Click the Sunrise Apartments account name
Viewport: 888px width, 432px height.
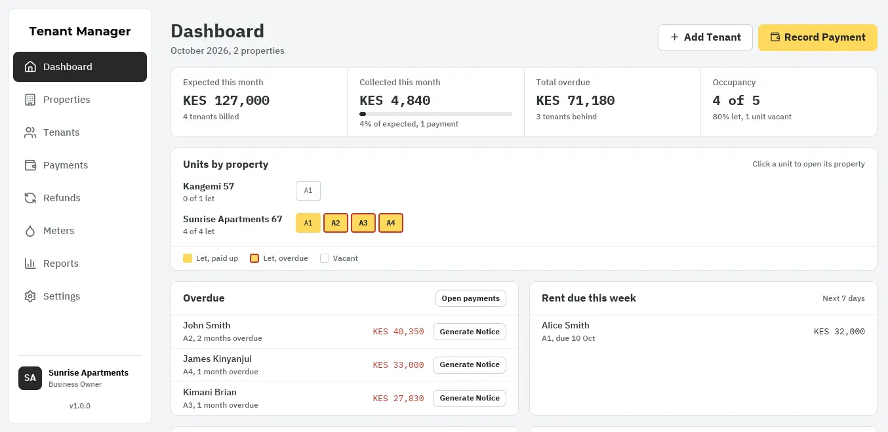pos(89,372)
